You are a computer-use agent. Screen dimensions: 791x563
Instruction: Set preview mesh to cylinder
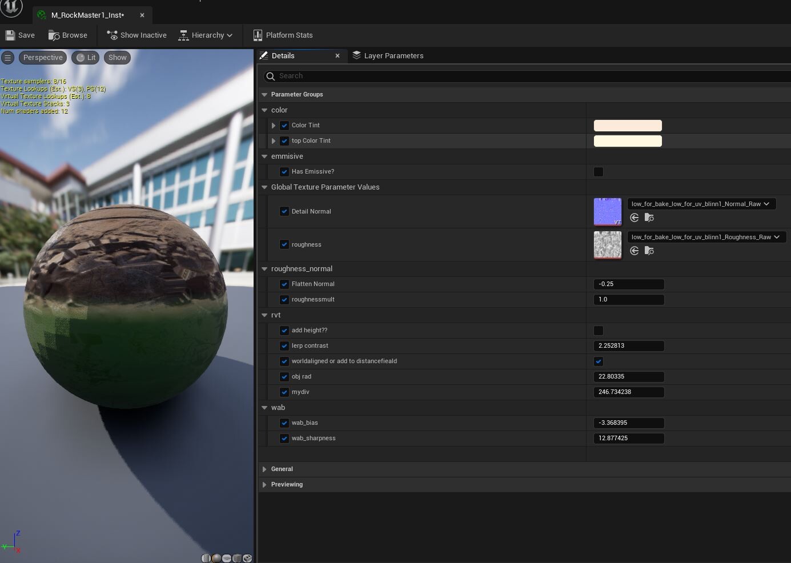point(206,558)
